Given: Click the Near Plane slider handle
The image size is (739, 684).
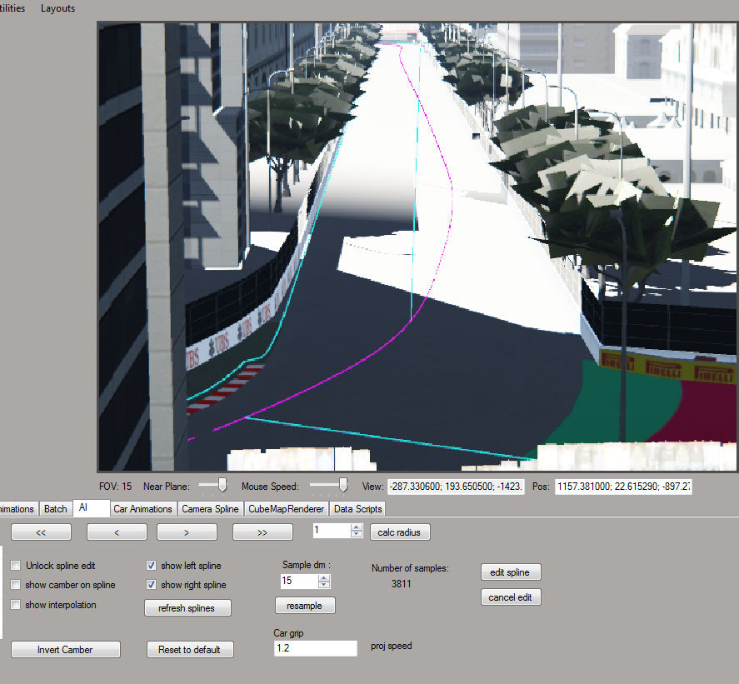Looking at the screenshot, I should (222, 485).
